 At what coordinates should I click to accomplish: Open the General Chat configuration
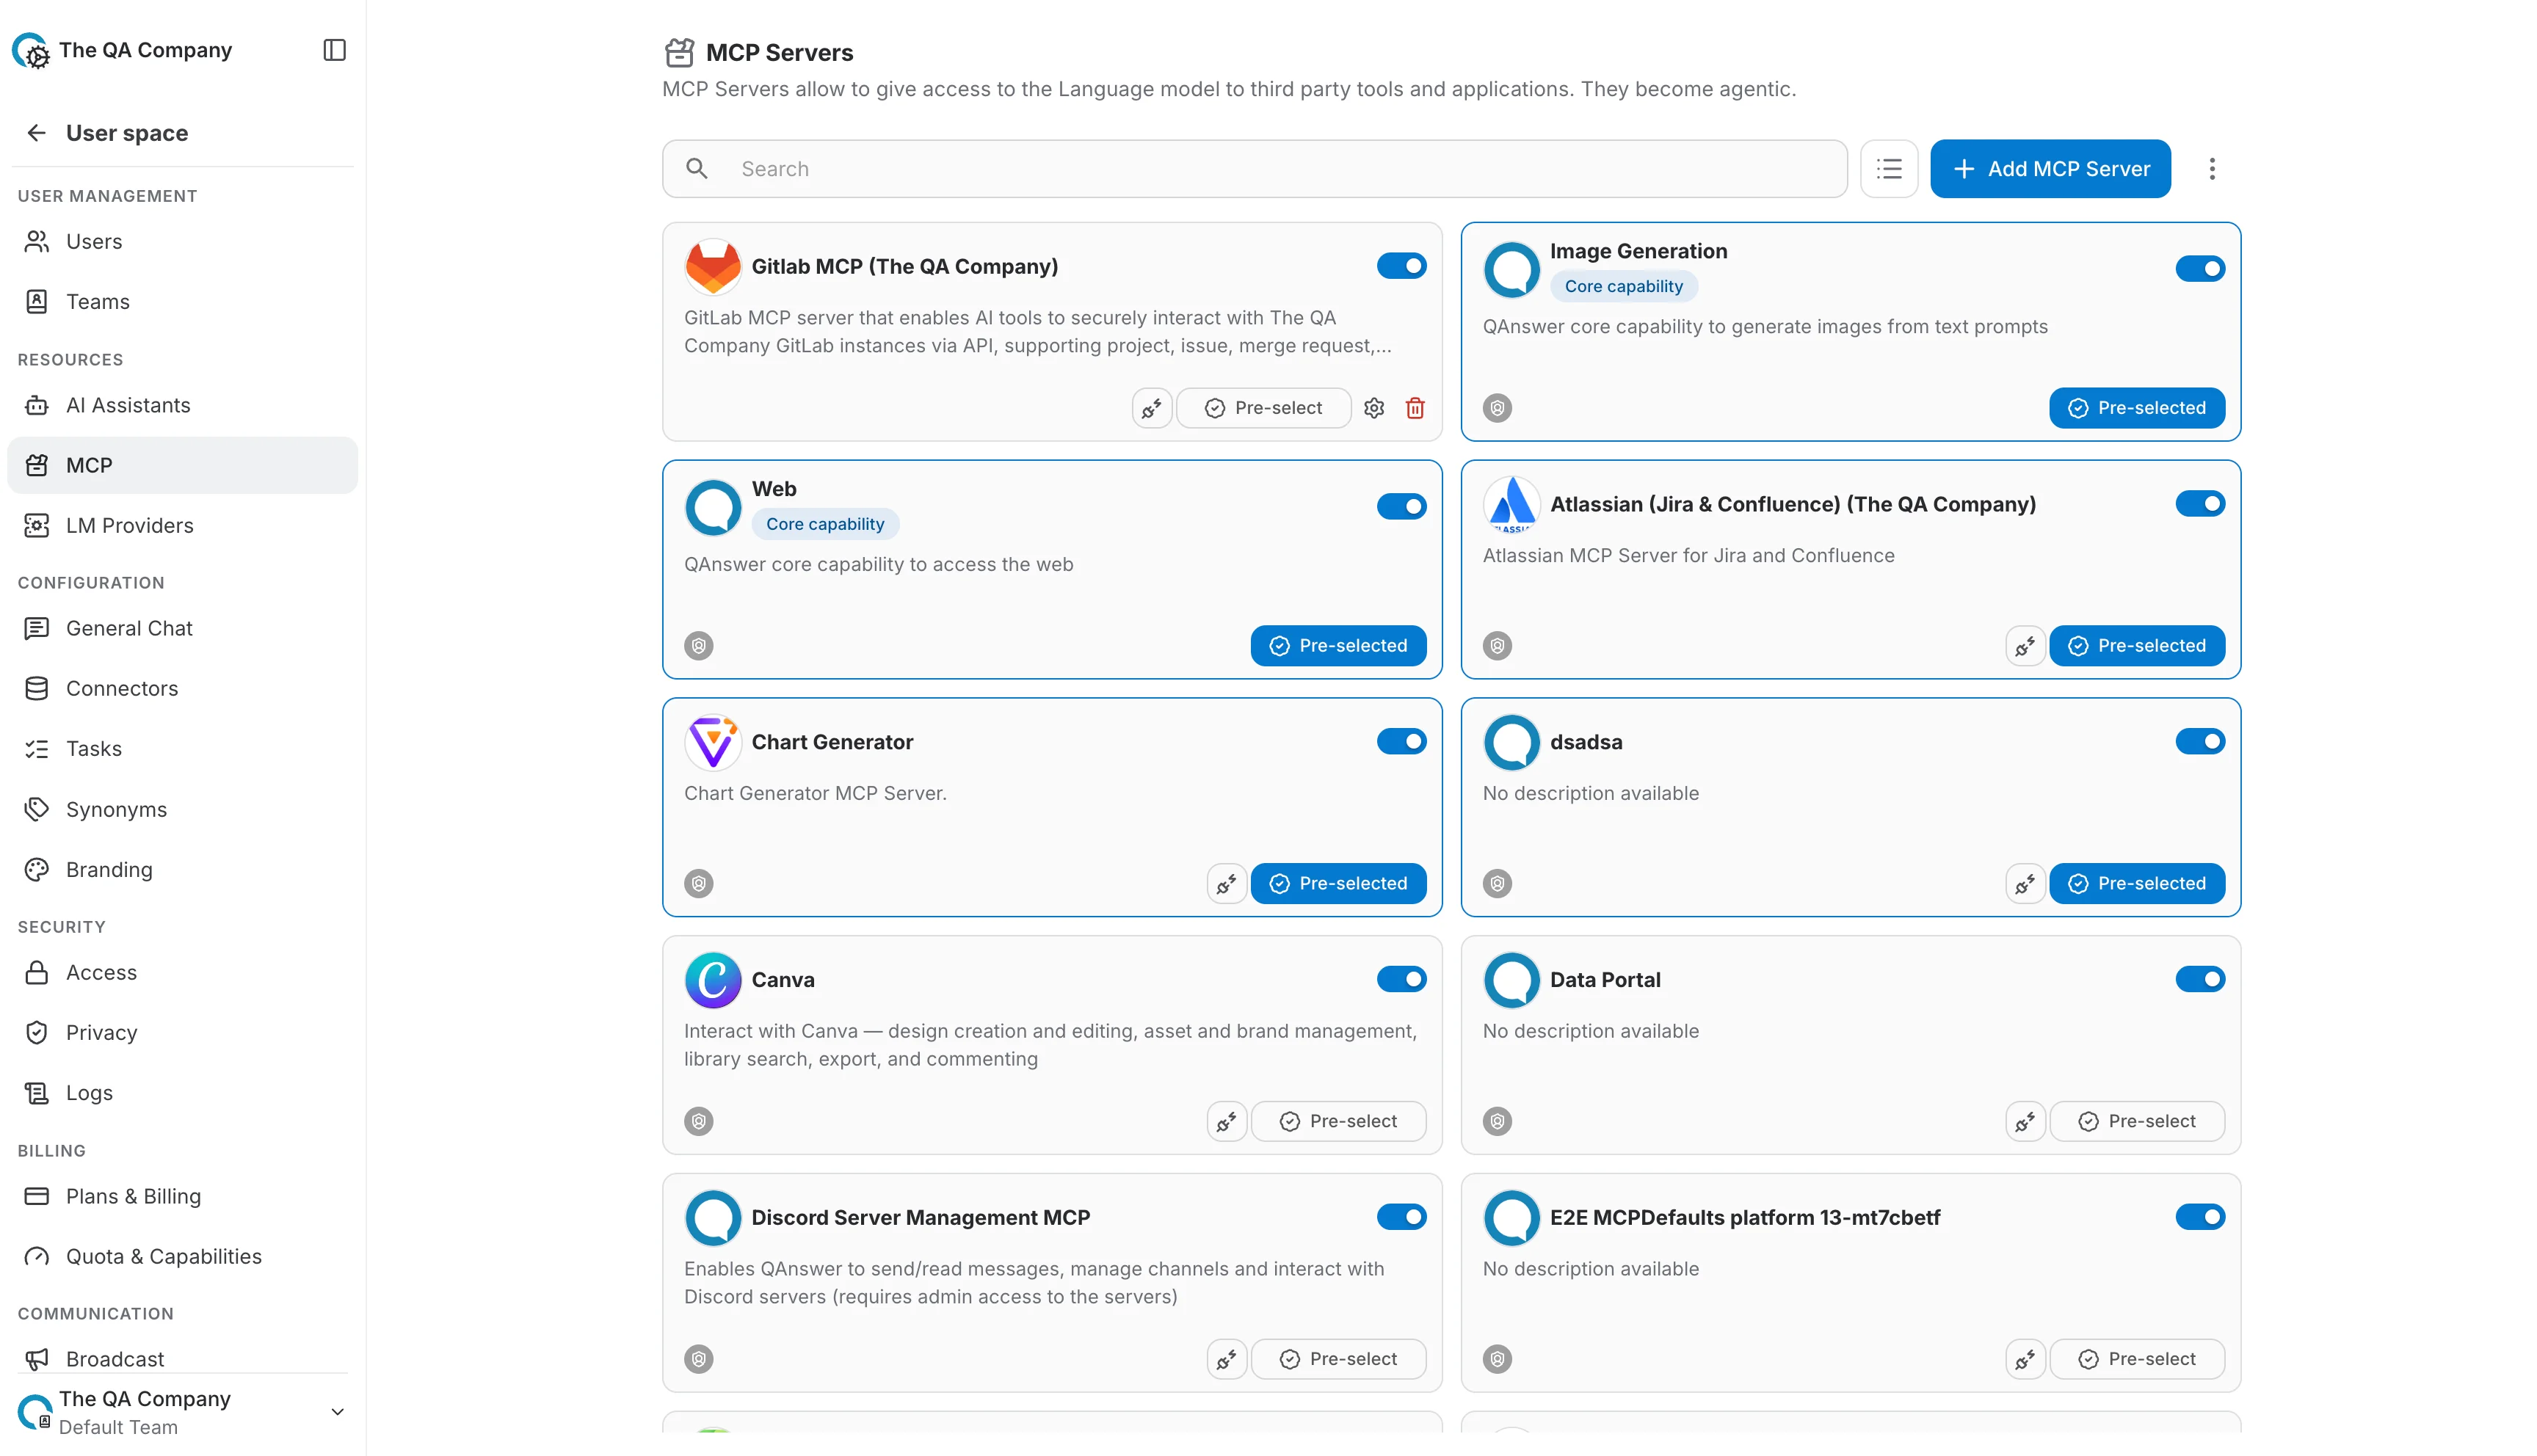(182, 629)
